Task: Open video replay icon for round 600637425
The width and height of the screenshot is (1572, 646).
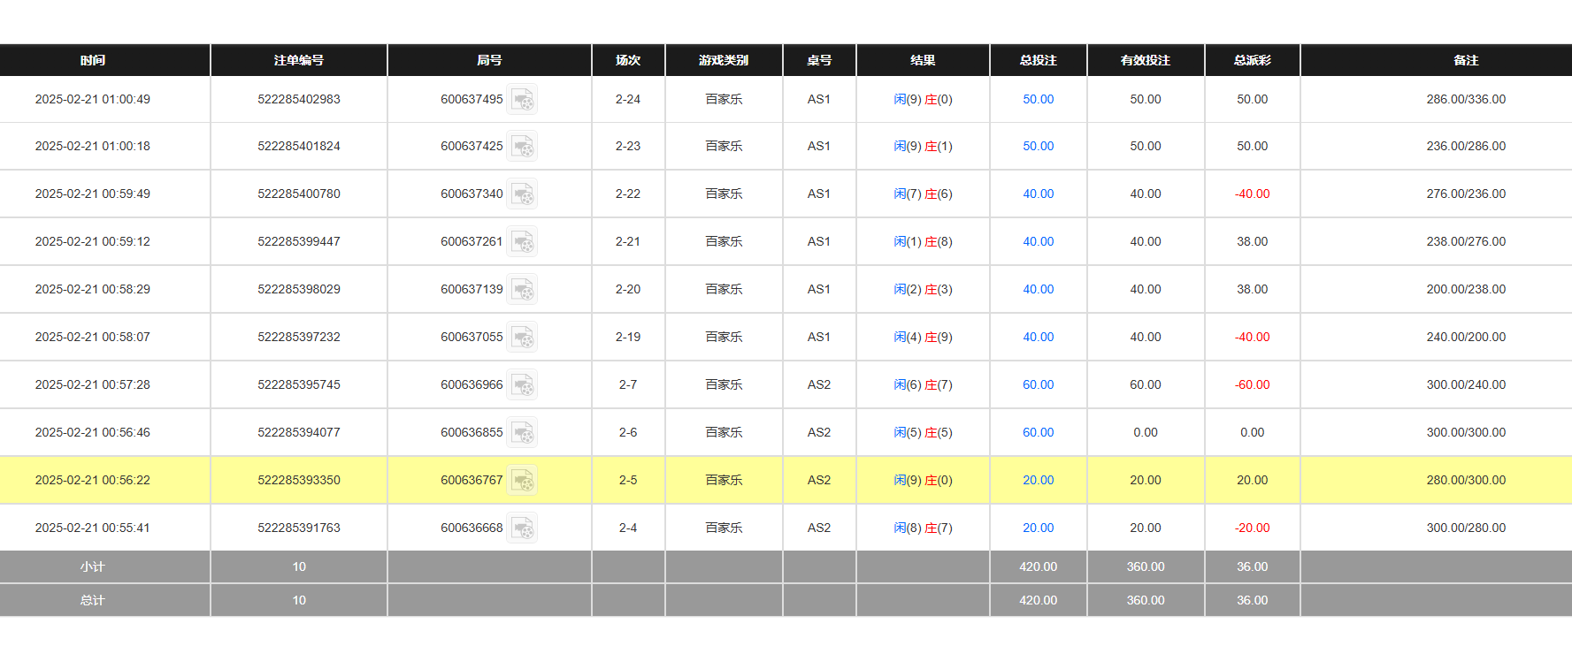Action: pyautogui.click(x=522, y=147)
